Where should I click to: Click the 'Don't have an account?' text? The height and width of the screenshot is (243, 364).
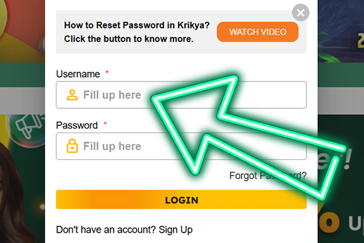[106, 230]
